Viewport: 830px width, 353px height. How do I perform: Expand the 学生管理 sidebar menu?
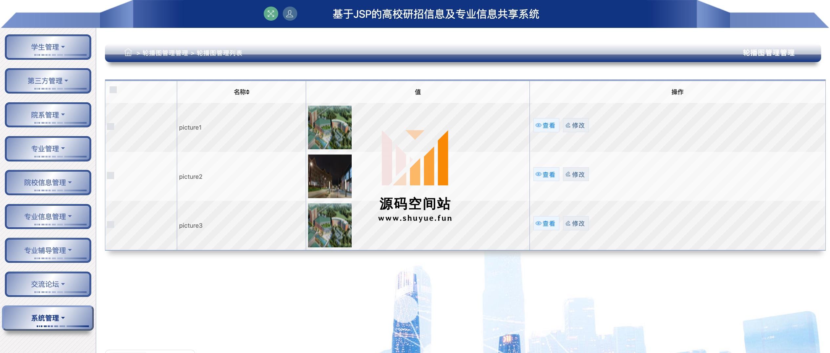pyautogui.click(x=48, y=47)
